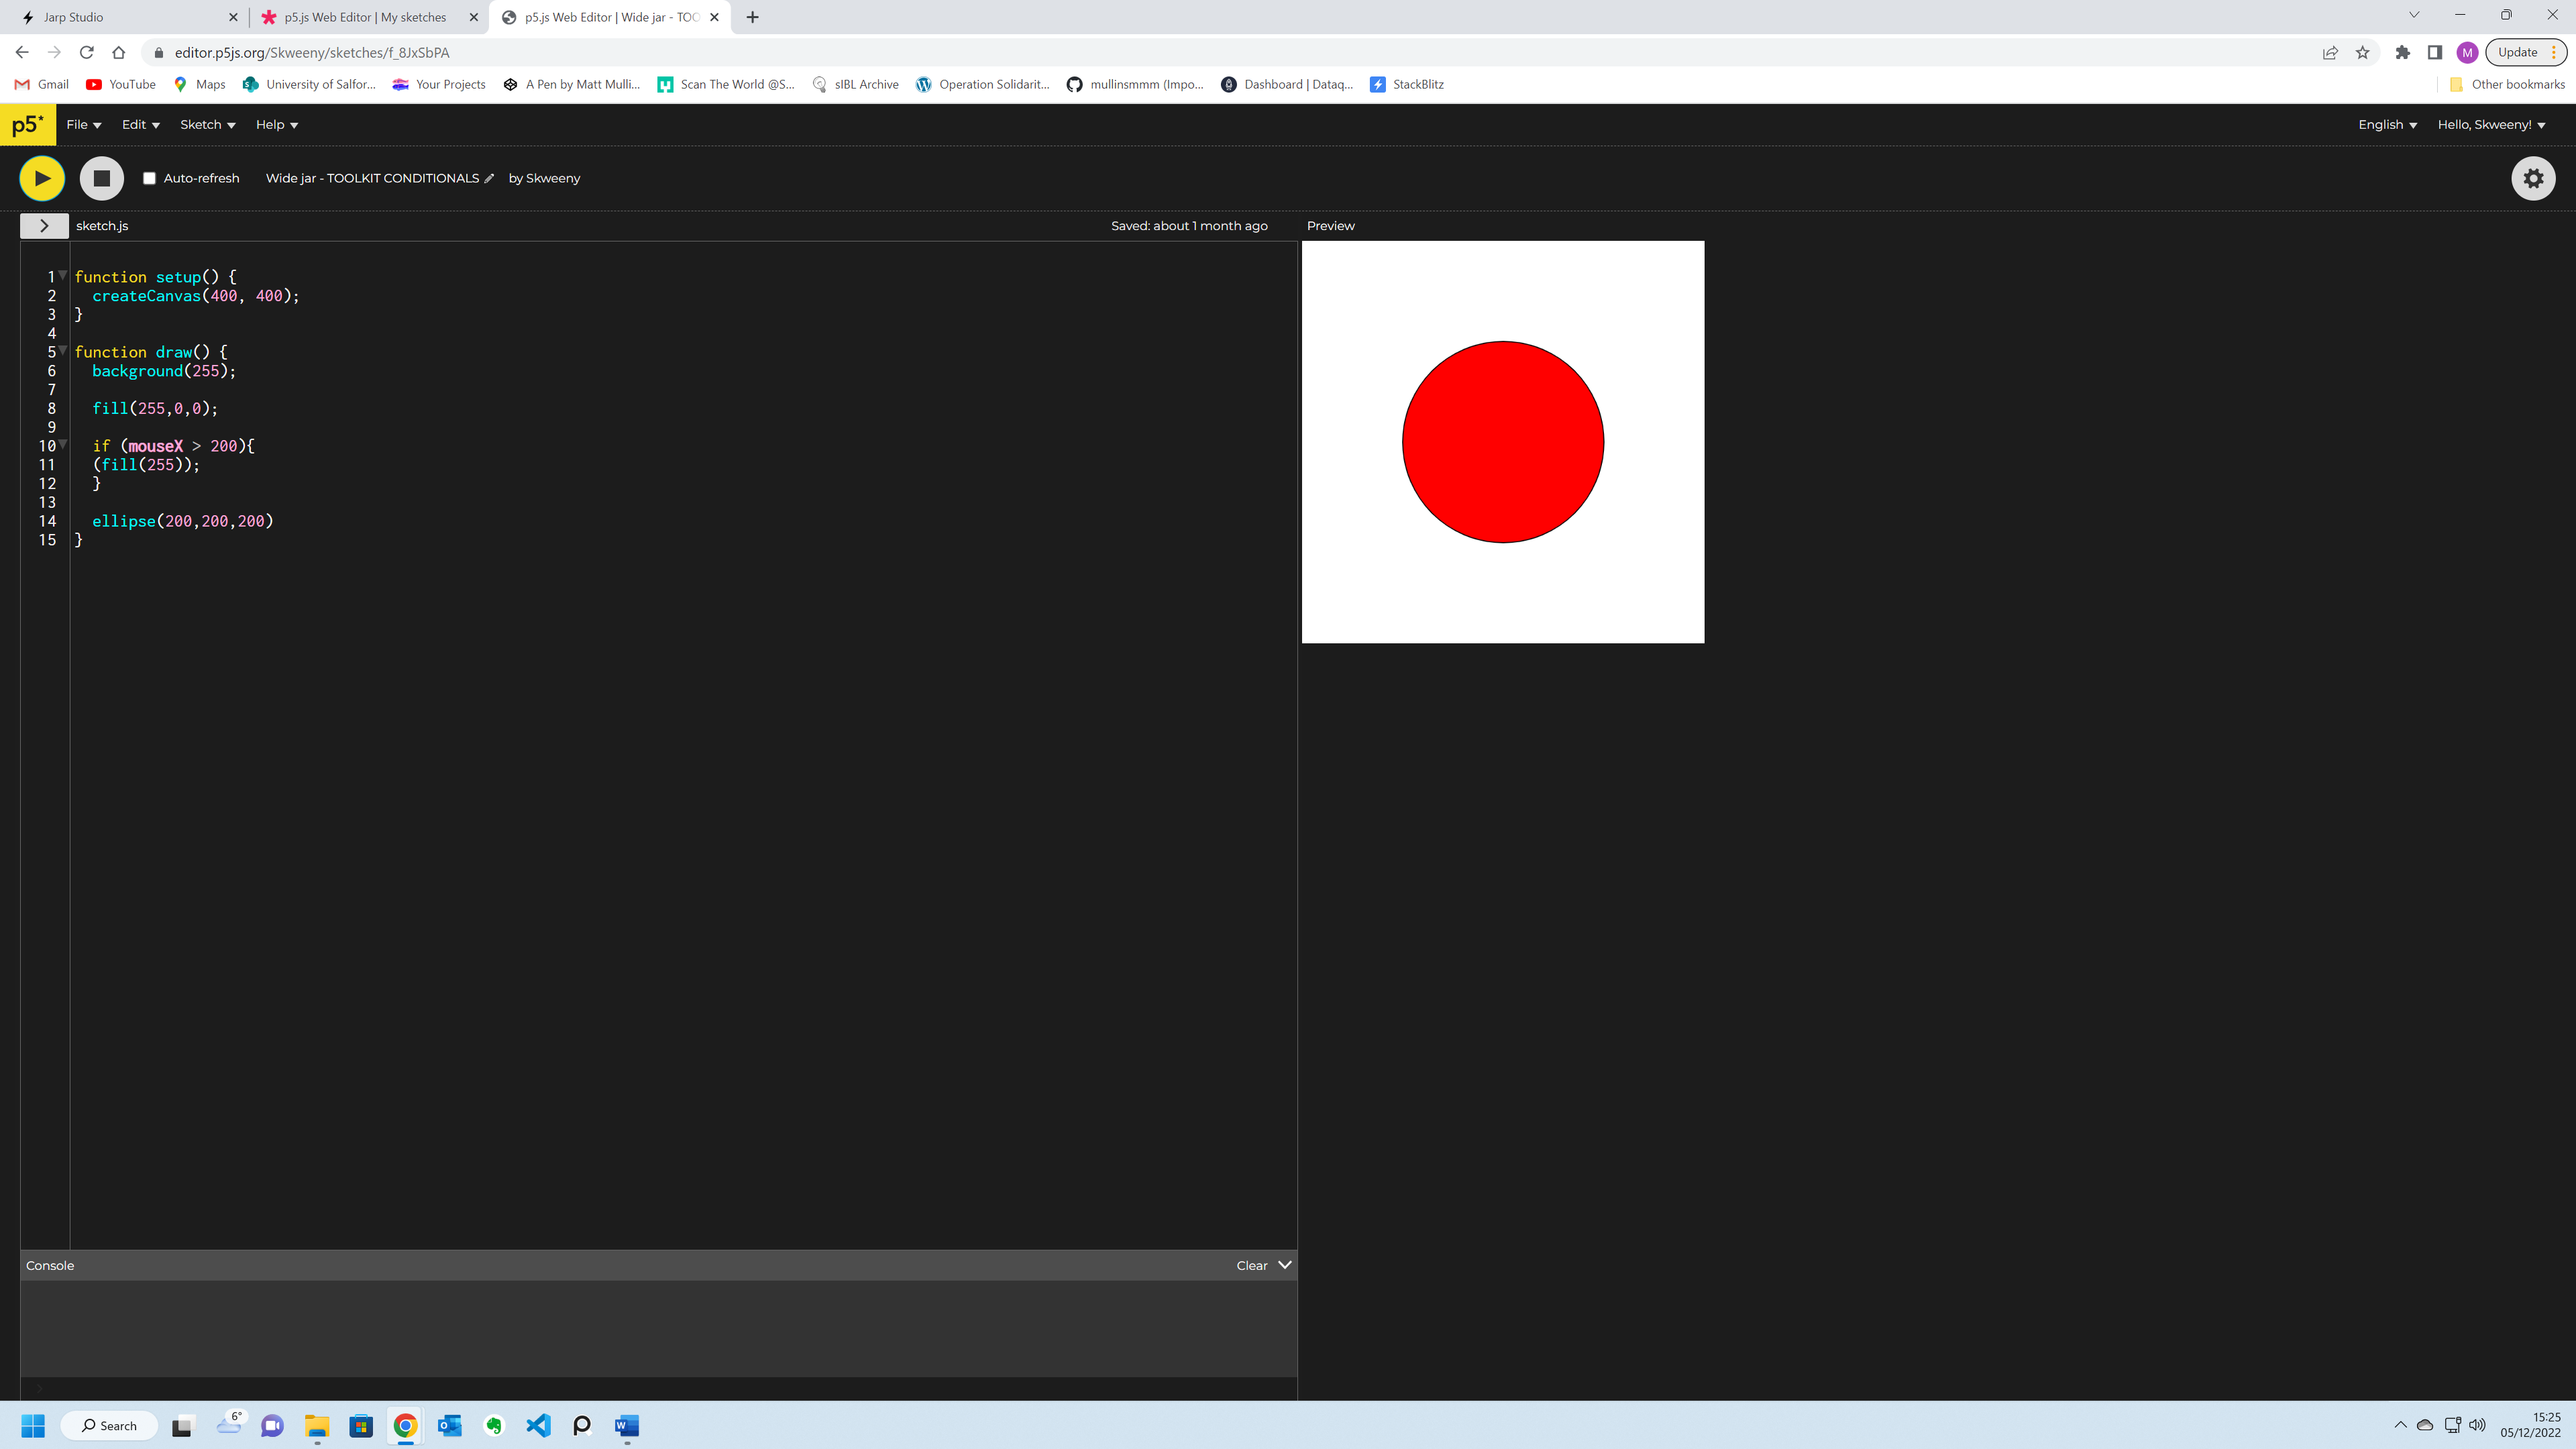The height and width of the screenshot is (1449, 2576).
Task: Fold the draw function at line 5
Action: tap(63, 350)
